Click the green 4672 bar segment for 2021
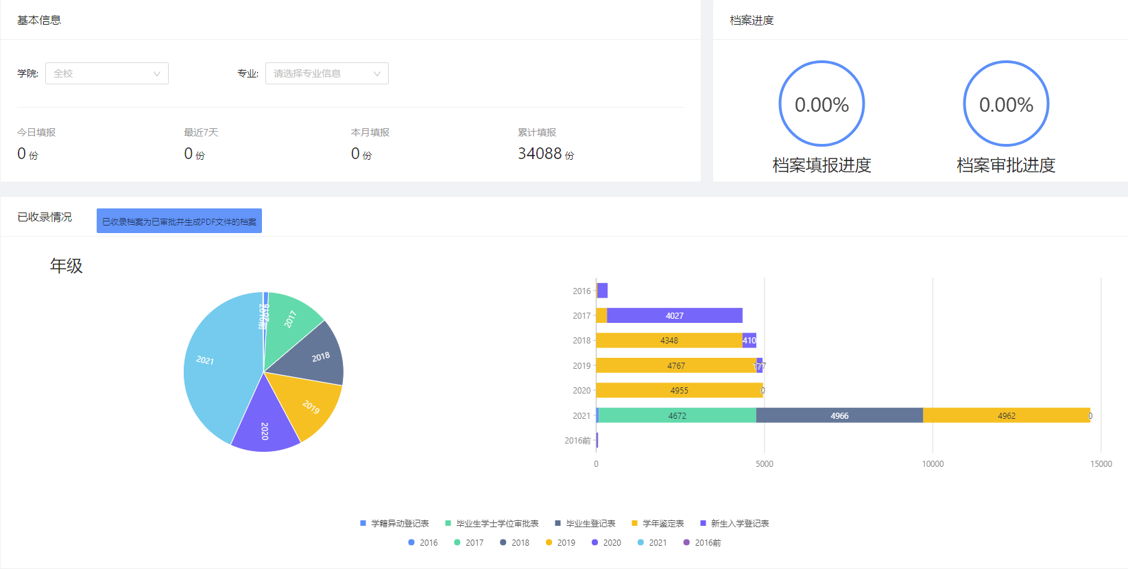Image resolution: width=1128 pixels, height=569 pixels. 677,415
